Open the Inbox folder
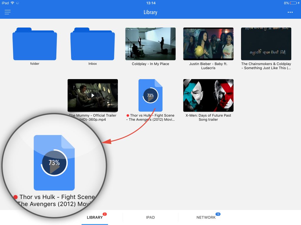Screen dimensions: 301x225 click(93, 44)
